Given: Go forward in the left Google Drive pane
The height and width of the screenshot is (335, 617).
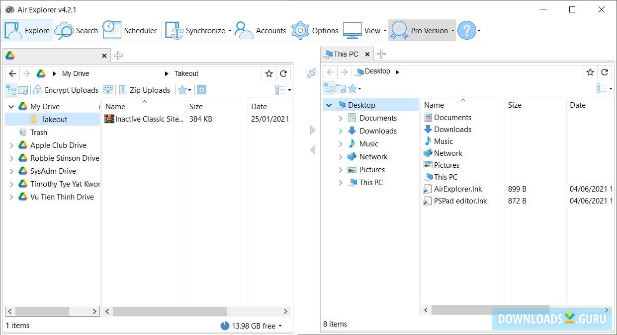Looking at the screenshot, I should (x=26, y=73).
